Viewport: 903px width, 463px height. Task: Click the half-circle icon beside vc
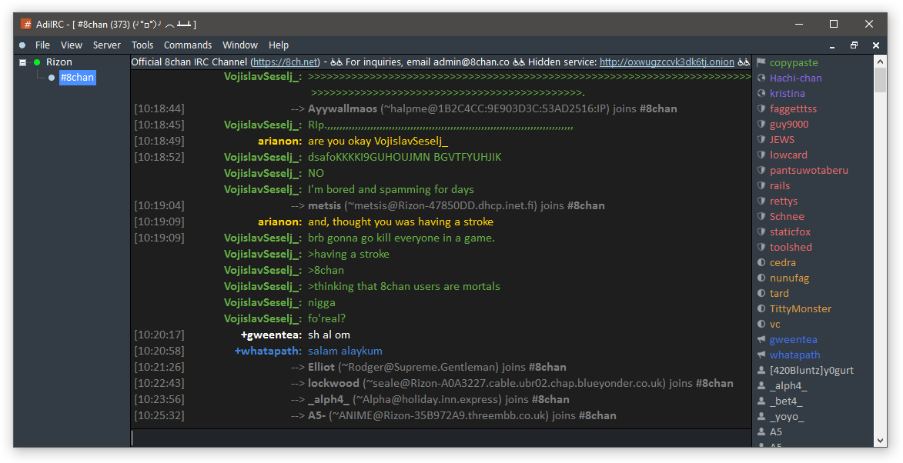pyautogui.click(x=761, y=325)
